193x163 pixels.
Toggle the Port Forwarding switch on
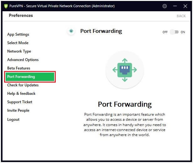click(x=174, y=32)
